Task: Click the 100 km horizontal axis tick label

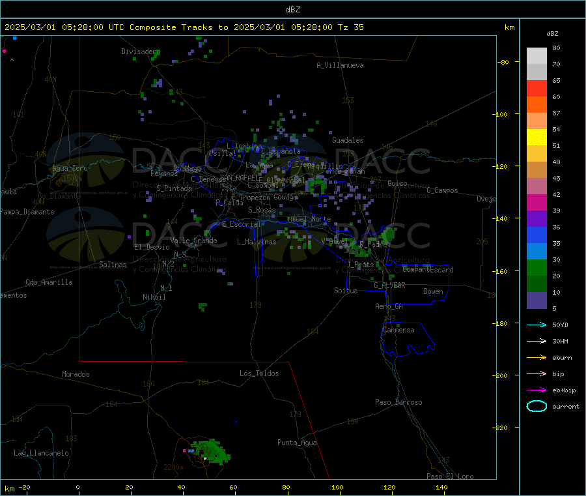Action: 337,487
